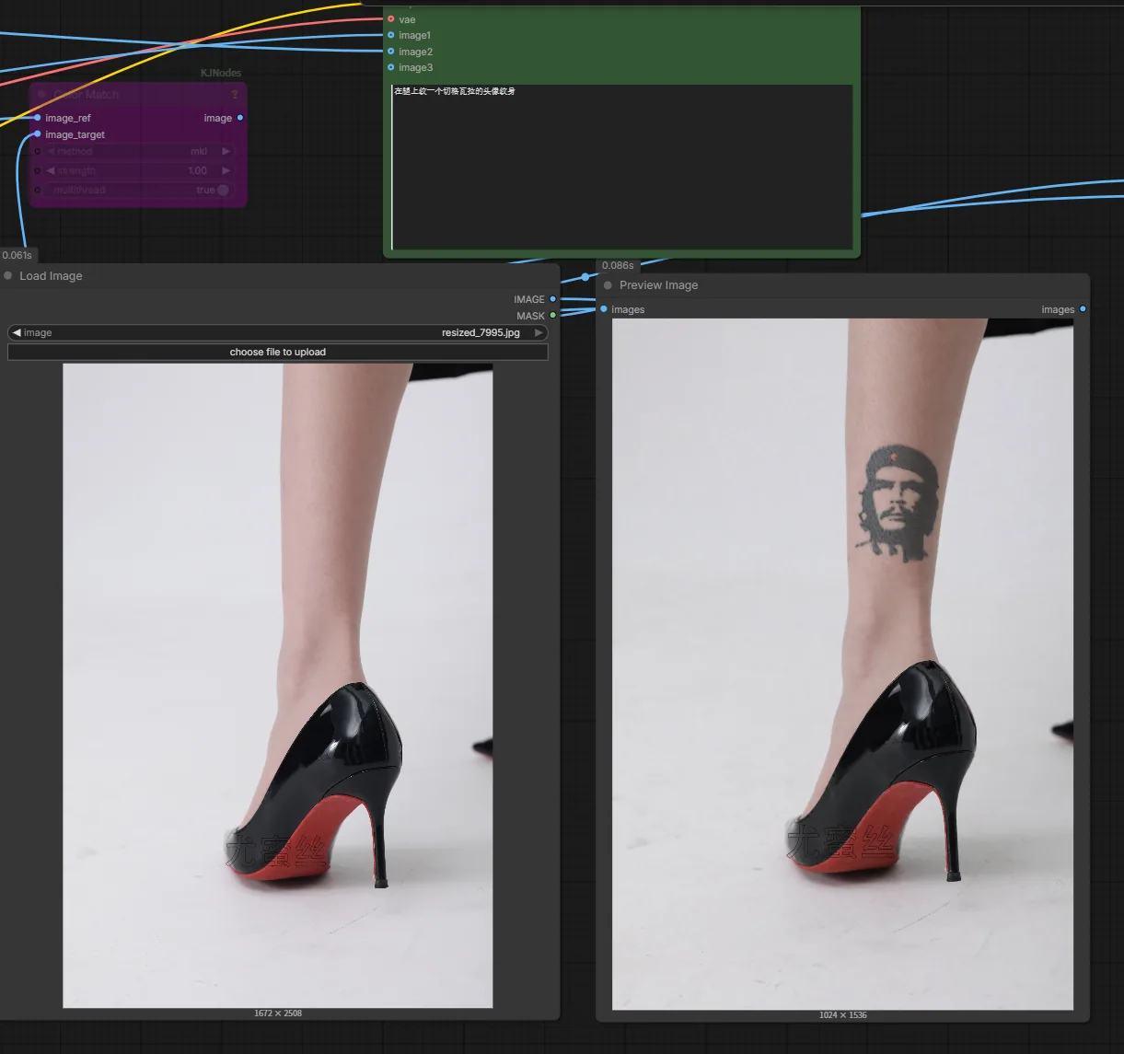The image size is (1124, 1054).
Task: Click Preview Image images input socket
Action: pos(604,309)
